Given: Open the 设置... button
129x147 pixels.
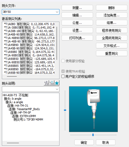Looking at the screenshot, I should 77,30.
